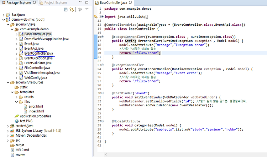Click the application.properties leaf icon

coord(16,116)
